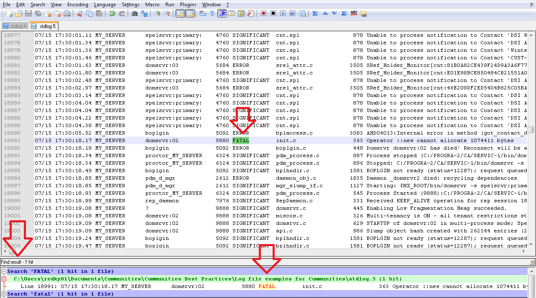Collapse the Search "FATAL" result node
536x298 pixels.
[x=4, y=271]
